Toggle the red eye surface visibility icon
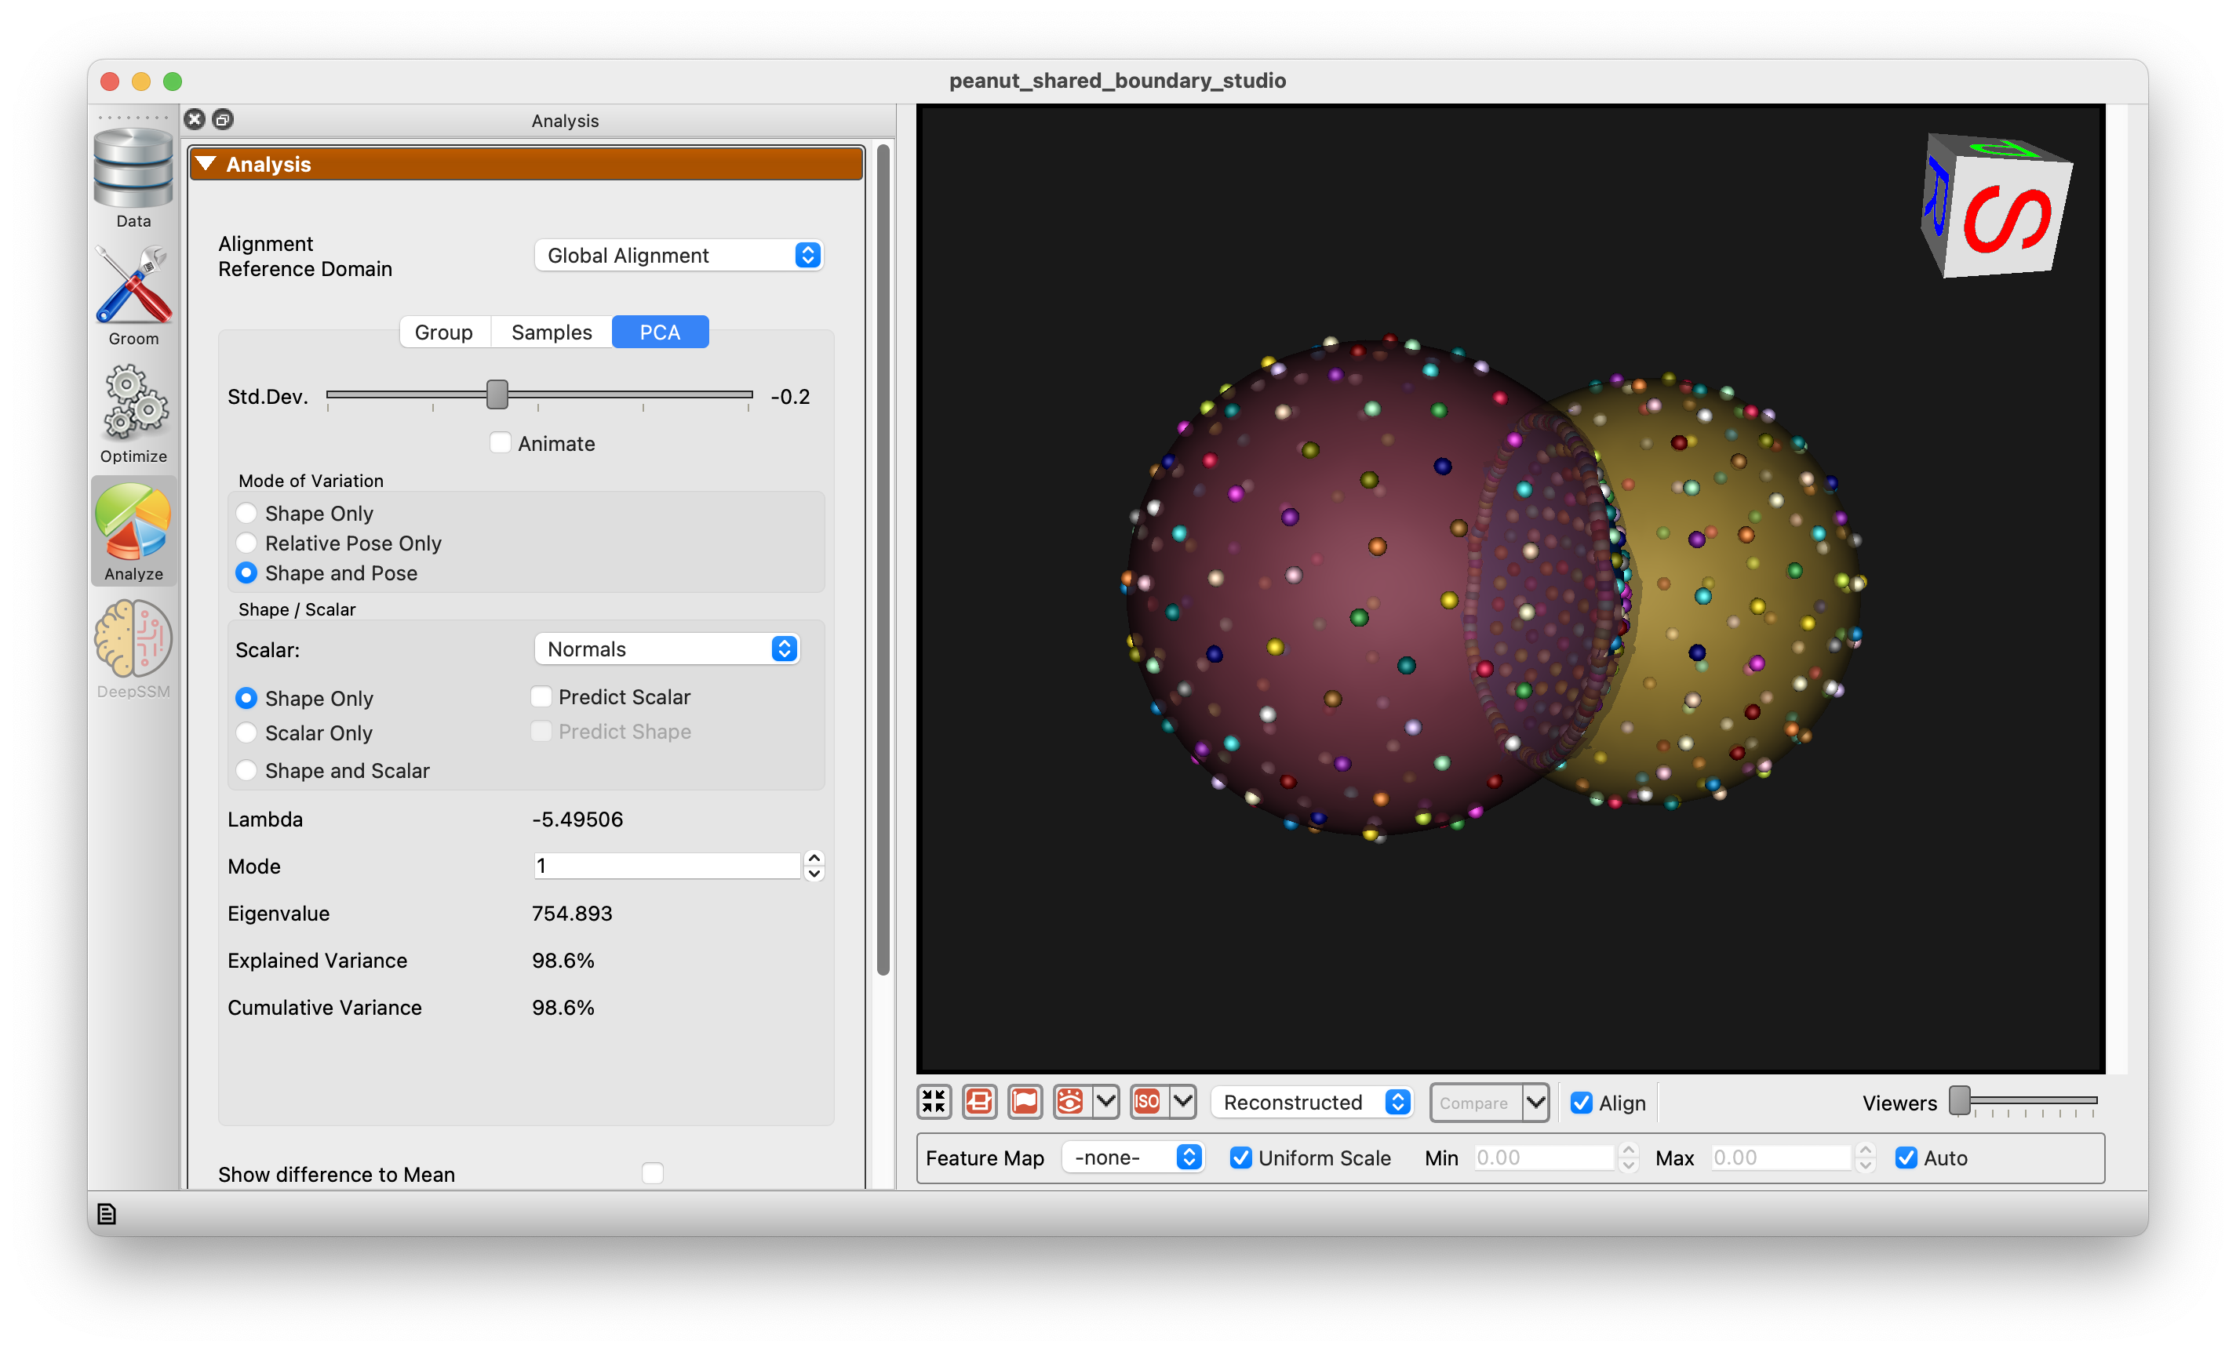Screen dimensions: 2236x1352 (1071, 1102)
